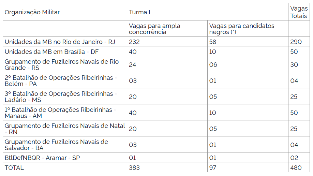Select the Rio Grande - RS row label
Screen dimensions: 313x176
click(61, 65)
